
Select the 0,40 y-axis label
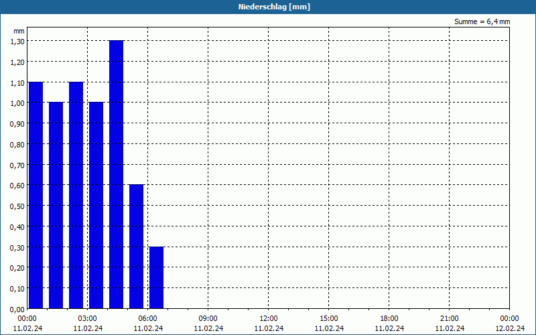coord(17,227)
